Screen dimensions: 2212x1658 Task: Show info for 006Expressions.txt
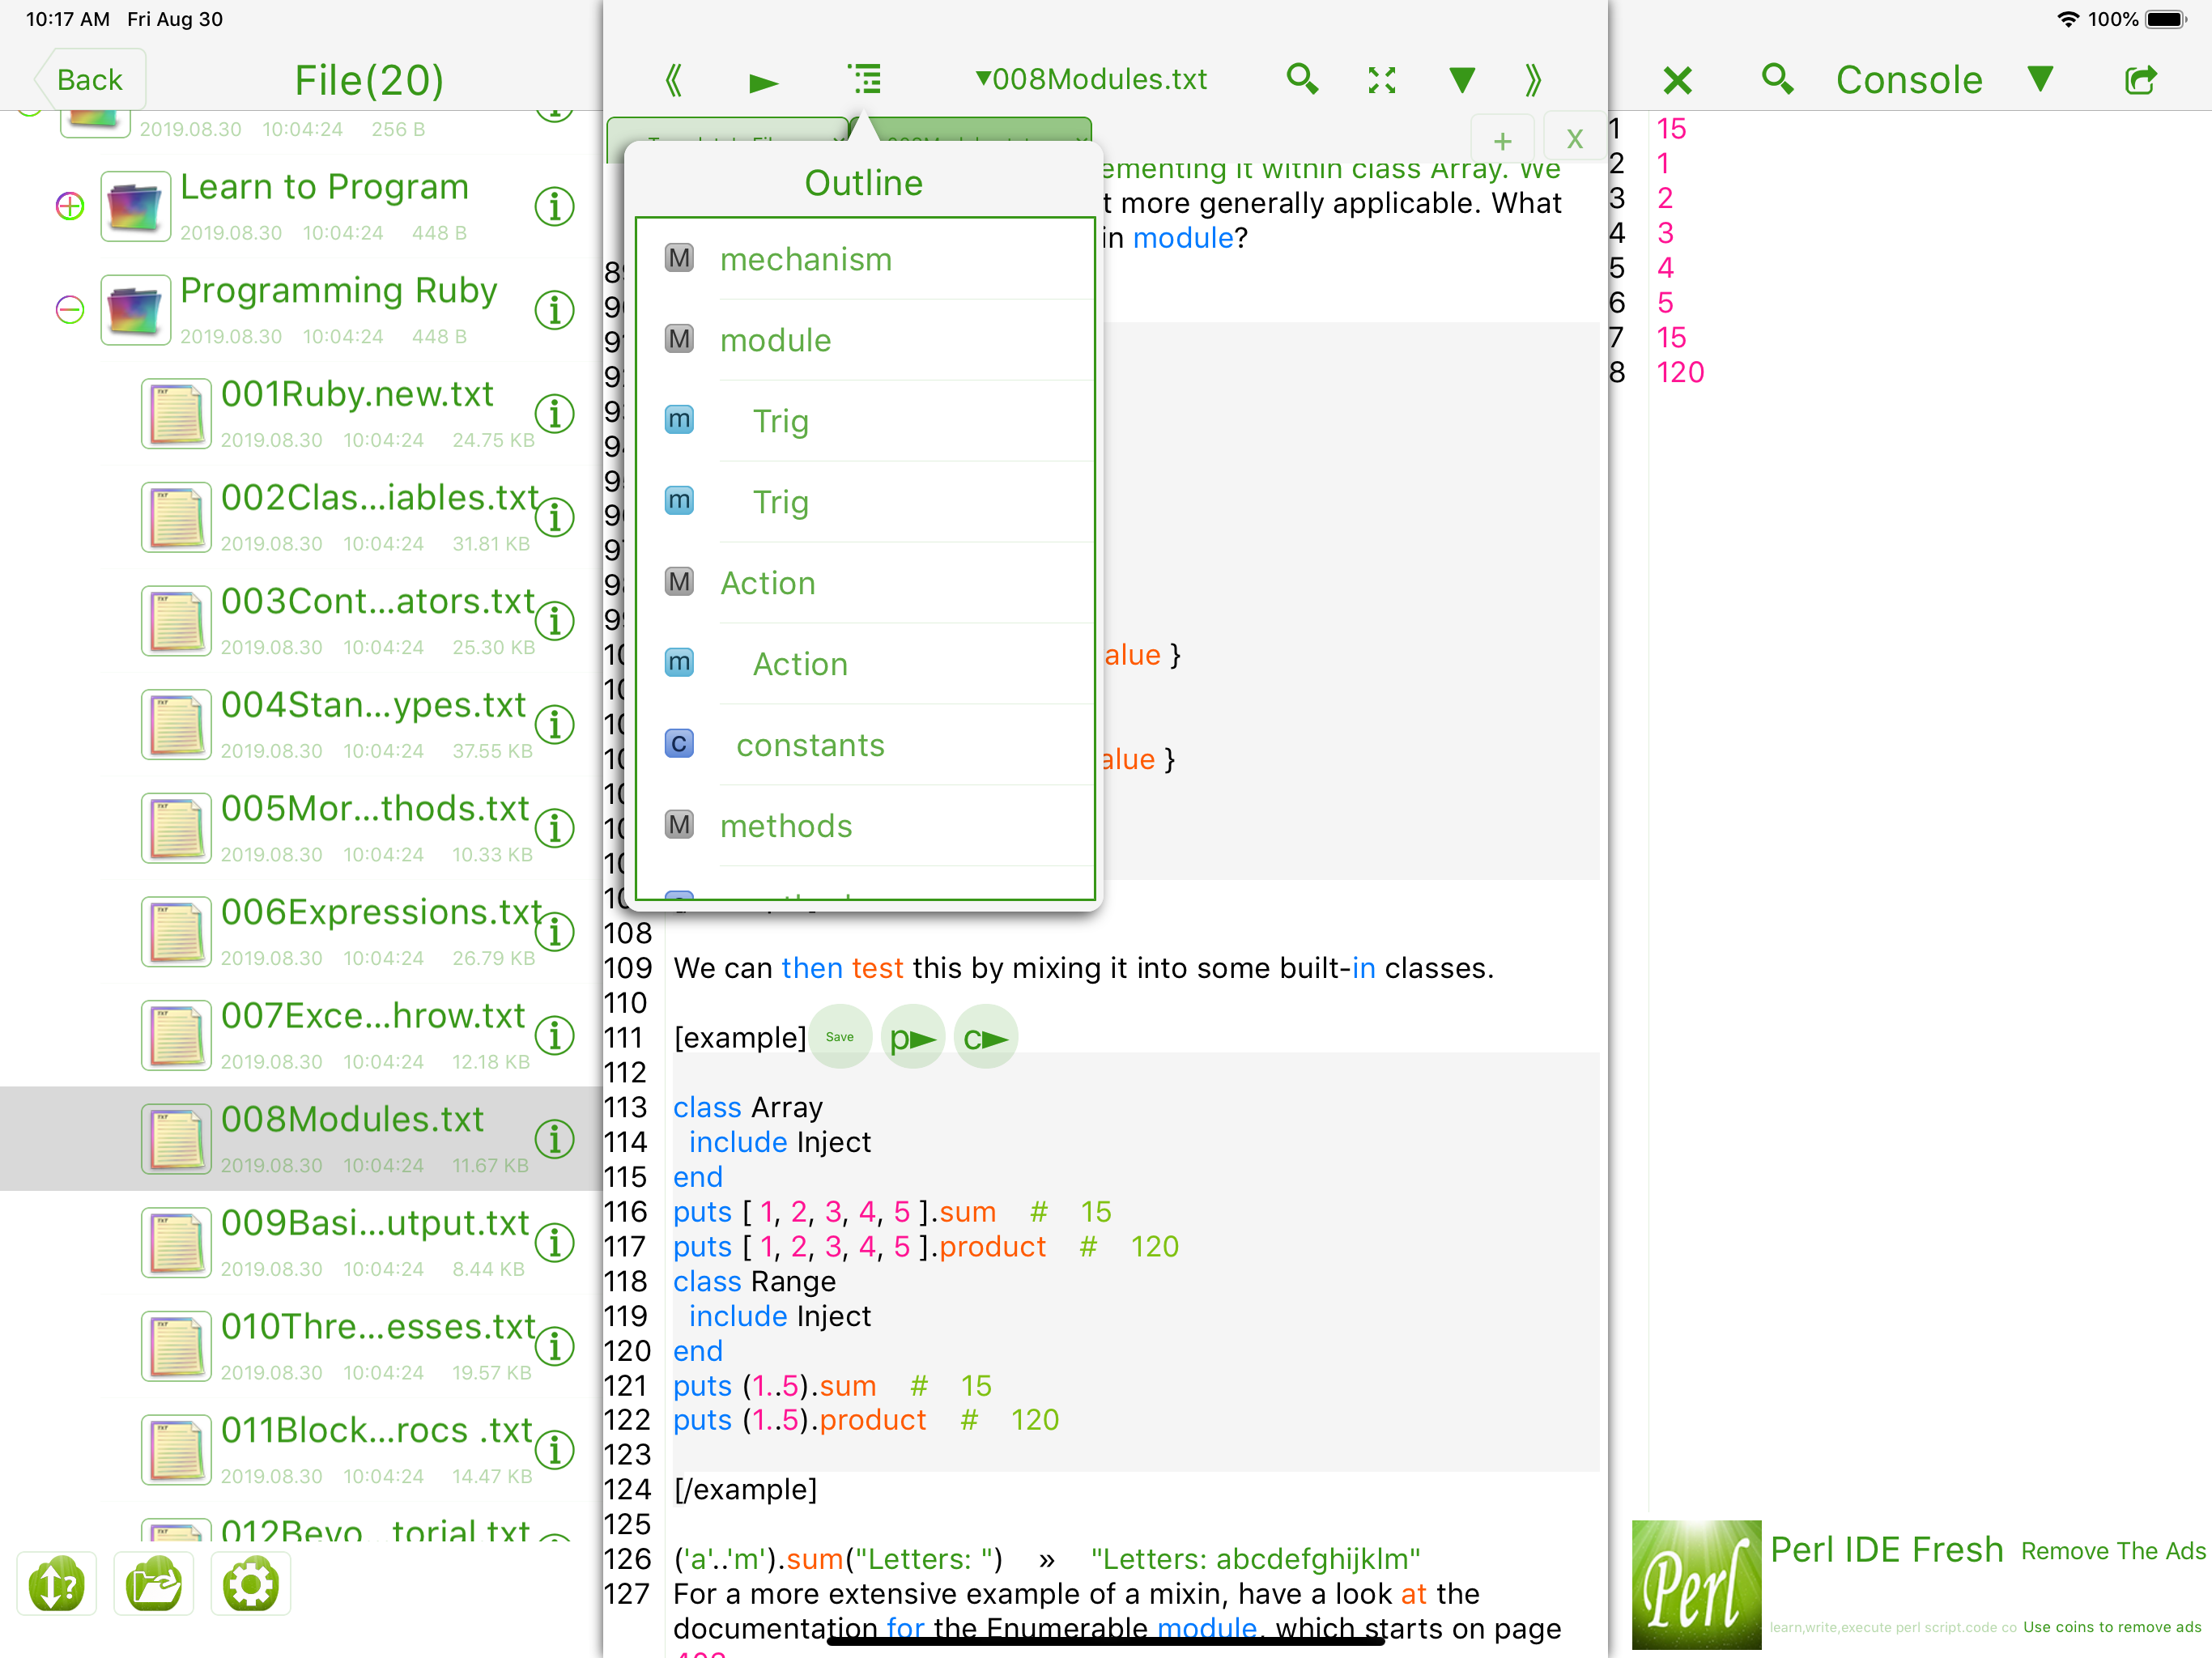pos(554,932)
